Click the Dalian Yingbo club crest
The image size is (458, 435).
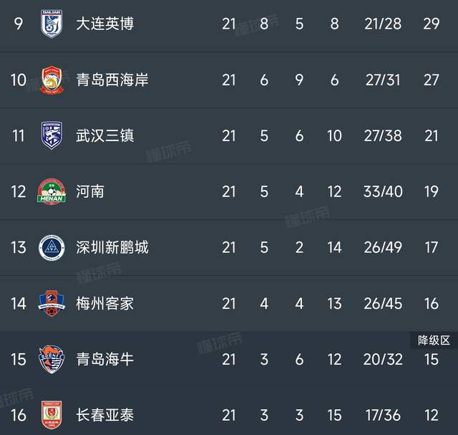pyautogui.click(x=52, y=24)
